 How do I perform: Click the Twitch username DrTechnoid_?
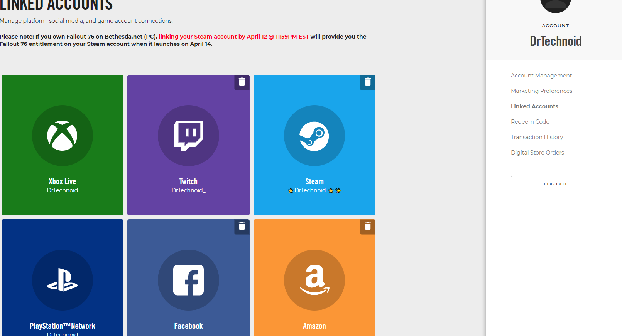coord(189,190)
